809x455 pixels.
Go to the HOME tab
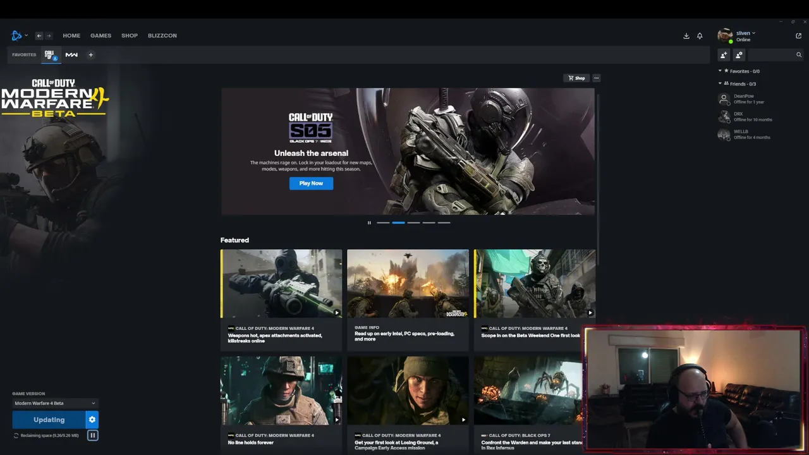pyautogui.click(x=71, y=35)
